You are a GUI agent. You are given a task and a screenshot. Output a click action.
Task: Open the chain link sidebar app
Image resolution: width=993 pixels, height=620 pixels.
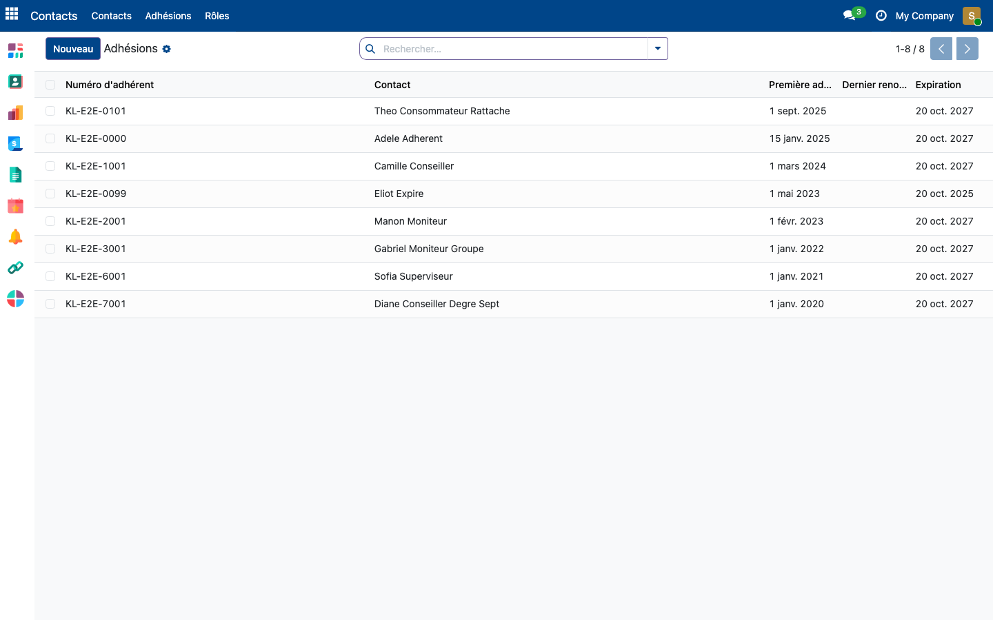(15, 267)
